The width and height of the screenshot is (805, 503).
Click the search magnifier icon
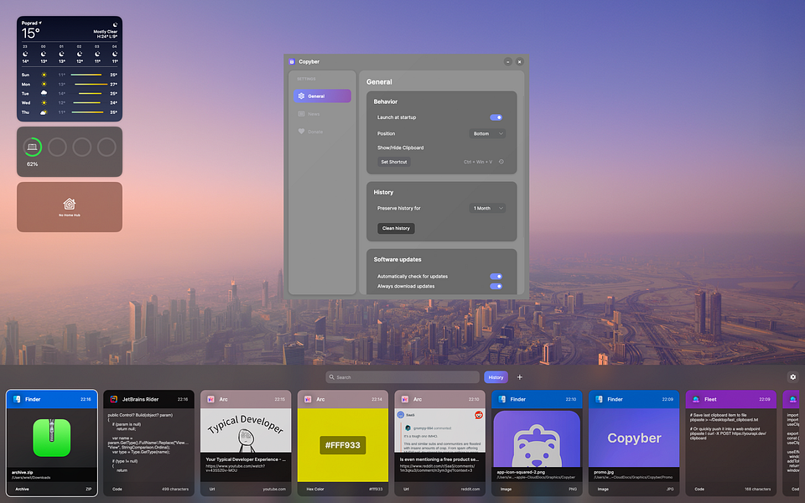pos(332,377)
